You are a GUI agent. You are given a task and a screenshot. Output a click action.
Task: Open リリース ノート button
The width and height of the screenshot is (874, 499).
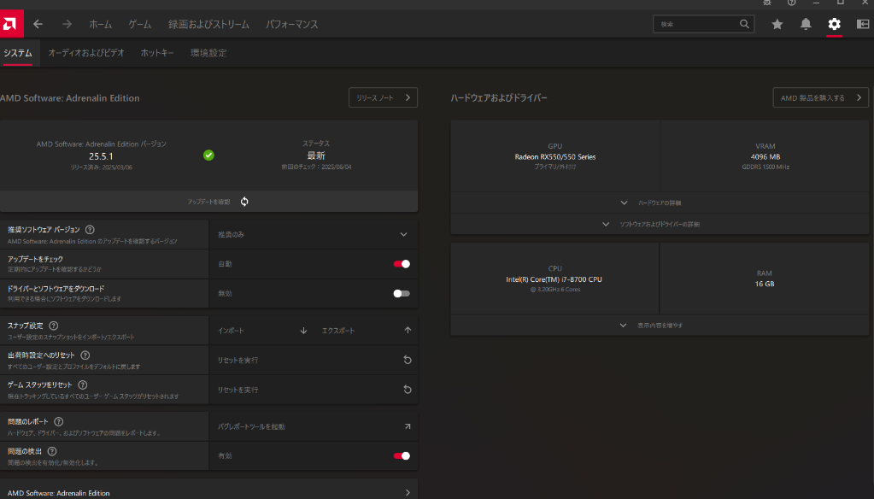pyautogui.click(x=383, y=97)
